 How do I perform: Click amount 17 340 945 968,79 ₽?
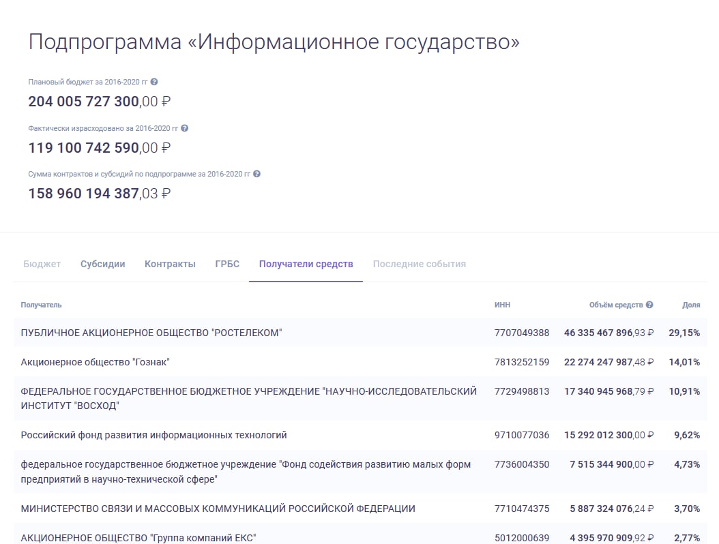click(609, 391)
